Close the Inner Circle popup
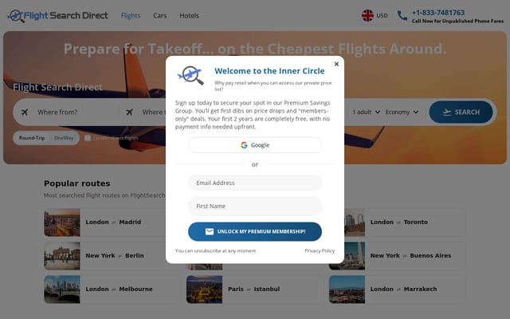The image size is (510, 319). coord(336,64)
